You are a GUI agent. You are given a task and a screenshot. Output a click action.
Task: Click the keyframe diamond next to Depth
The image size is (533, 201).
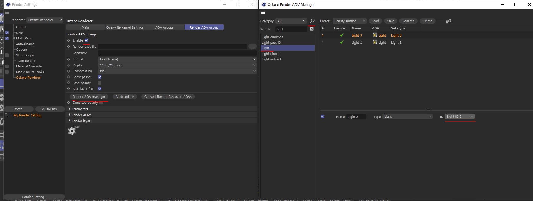(68, 65)
